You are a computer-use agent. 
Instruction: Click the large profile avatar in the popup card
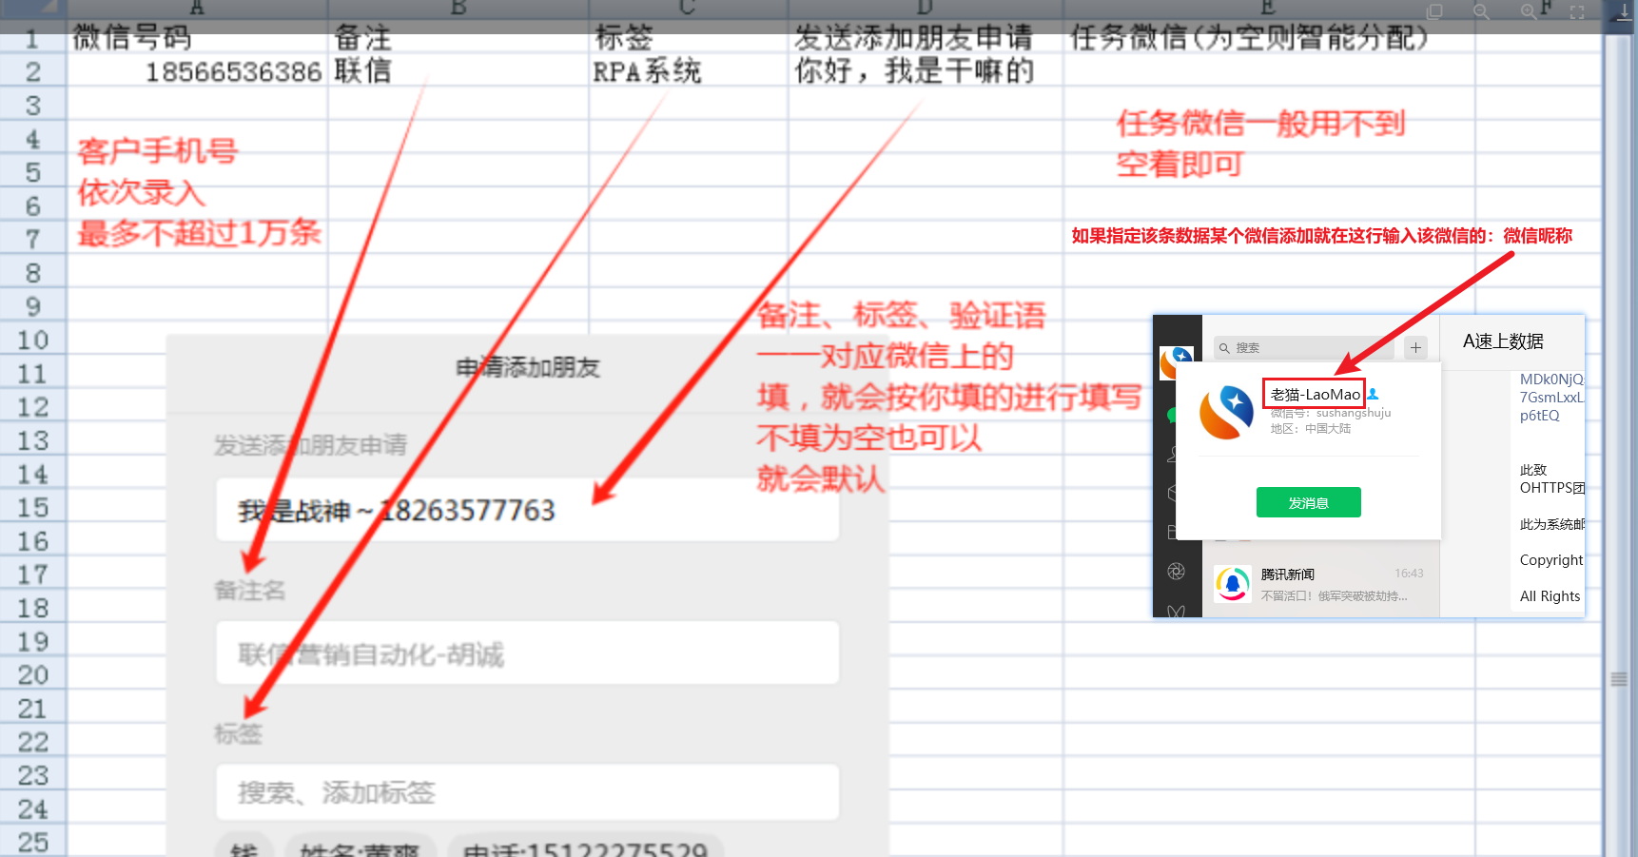click(x=1226, y=412)
